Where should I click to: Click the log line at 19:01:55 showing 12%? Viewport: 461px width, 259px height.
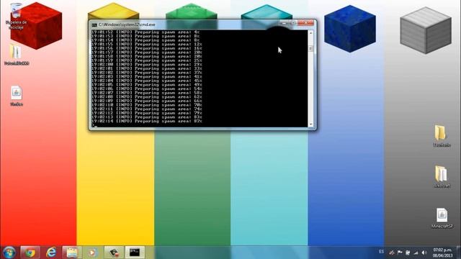tap(146, 45)
